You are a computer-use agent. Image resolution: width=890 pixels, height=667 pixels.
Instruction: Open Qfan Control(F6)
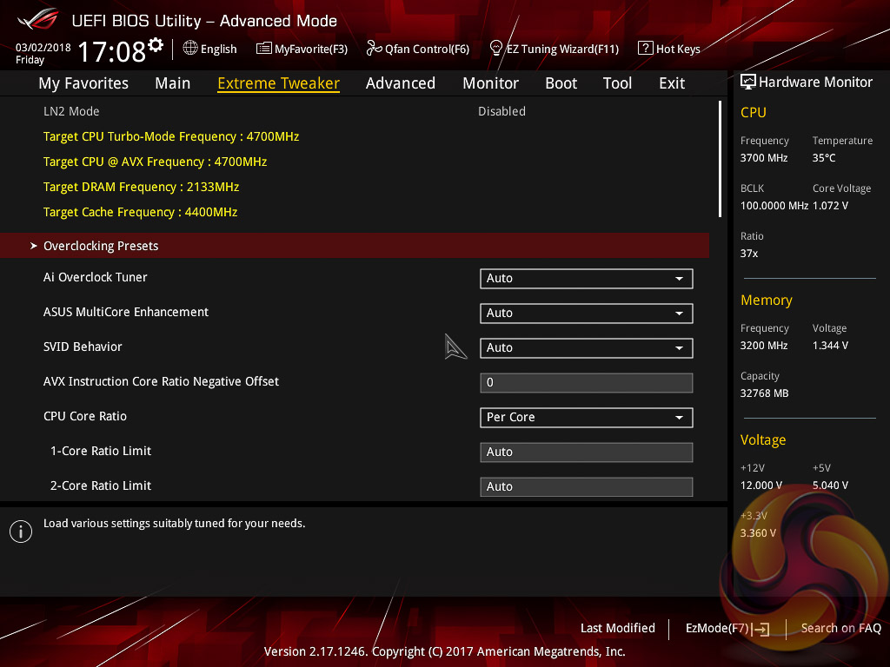(x=418, y=49)
